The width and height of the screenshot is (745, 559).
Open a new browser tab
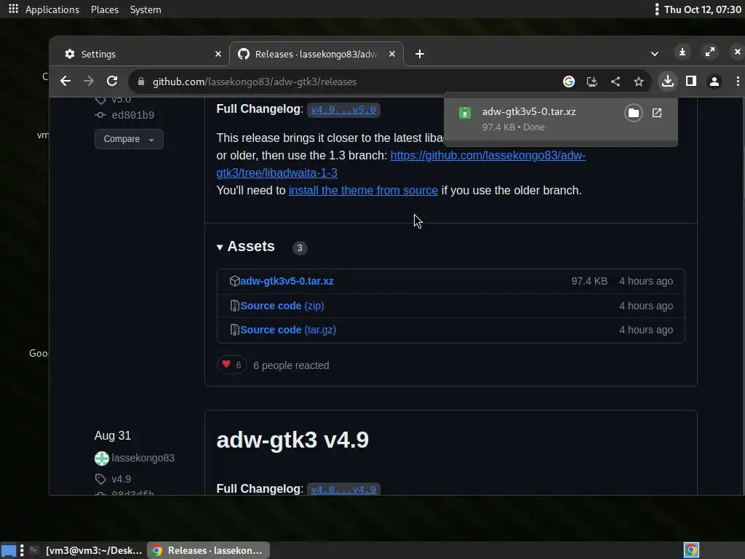point(420,54)
